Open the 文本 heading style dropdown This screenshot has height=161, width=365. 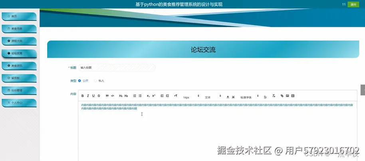(x=213, y=97)
